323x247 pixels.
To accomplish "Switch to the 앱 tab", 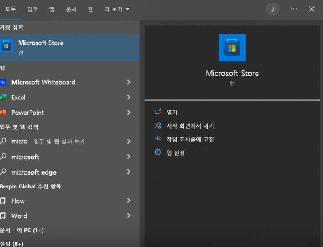I will [x=52, y=9].
